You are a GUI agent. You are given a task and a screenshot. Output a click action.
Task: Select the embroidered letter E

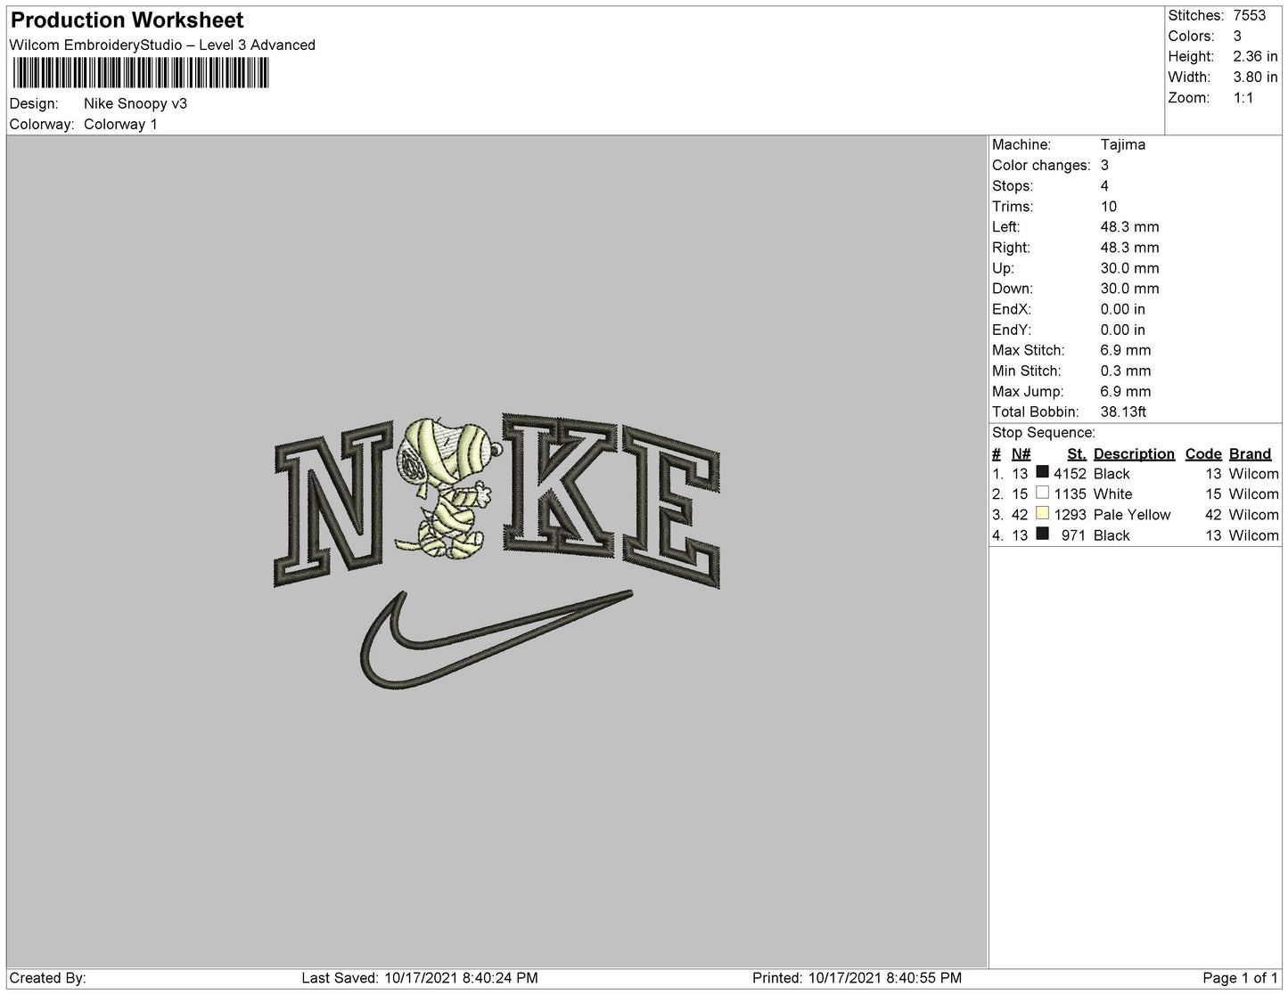click(x=670, y=506)
